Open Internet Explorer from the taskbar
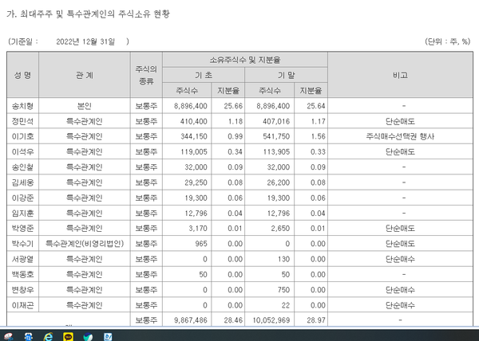Viewport: 479px width, 341px height. pos(48,337)
